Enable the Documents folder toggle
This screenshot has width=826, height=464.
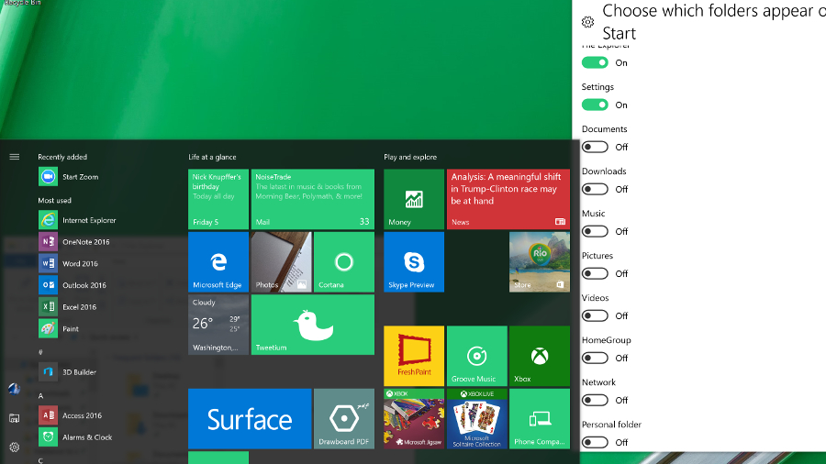pos(595,147)
